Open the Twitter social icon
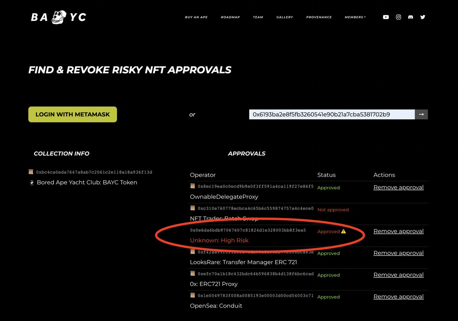Screen dimensions: 458x321 423,17
